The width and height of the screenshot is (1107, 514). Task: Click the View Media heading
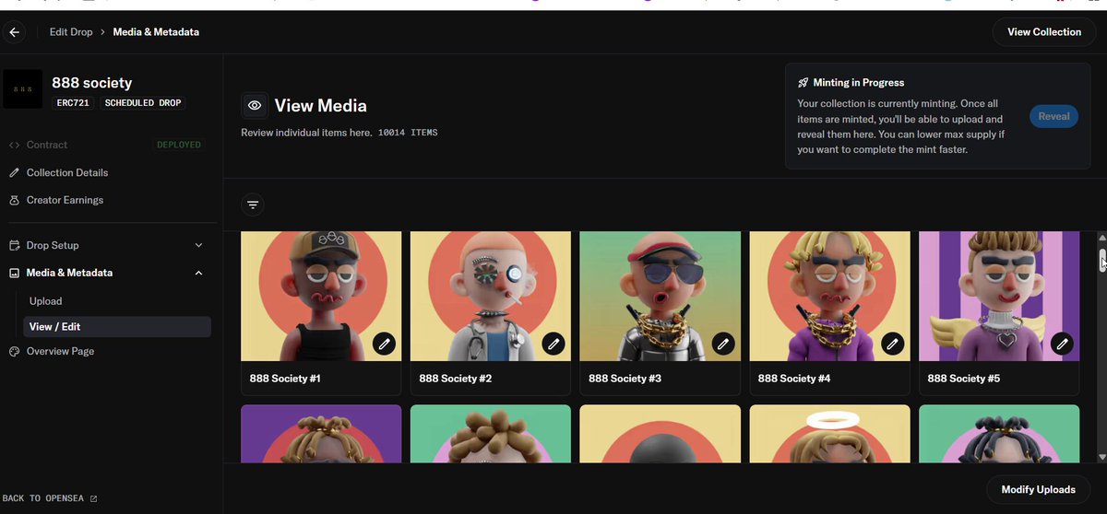321,106
